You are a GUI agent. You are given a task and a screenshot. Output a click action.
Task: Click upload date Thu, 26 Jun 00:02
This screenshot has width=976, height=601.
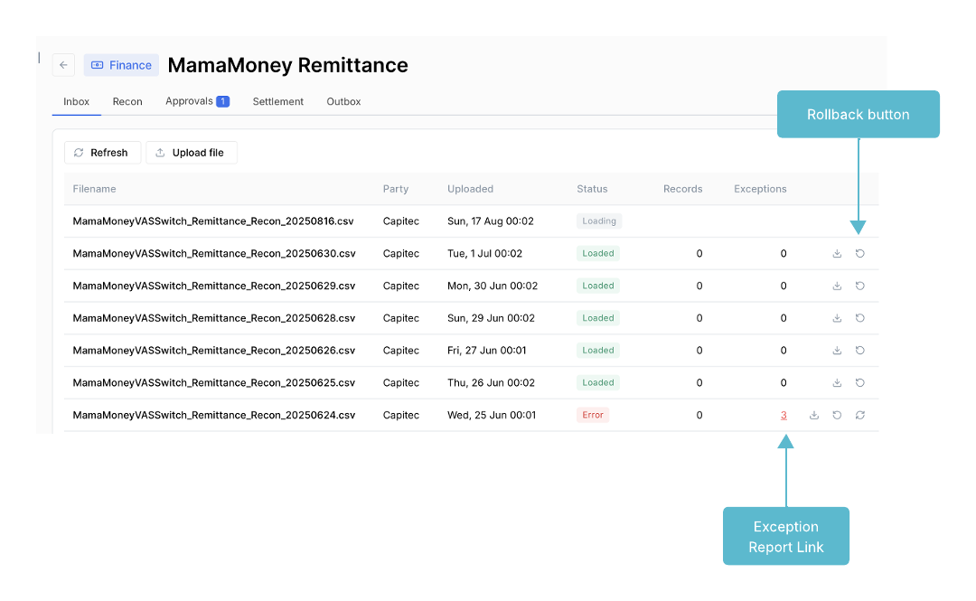click(x=491, y=383)
